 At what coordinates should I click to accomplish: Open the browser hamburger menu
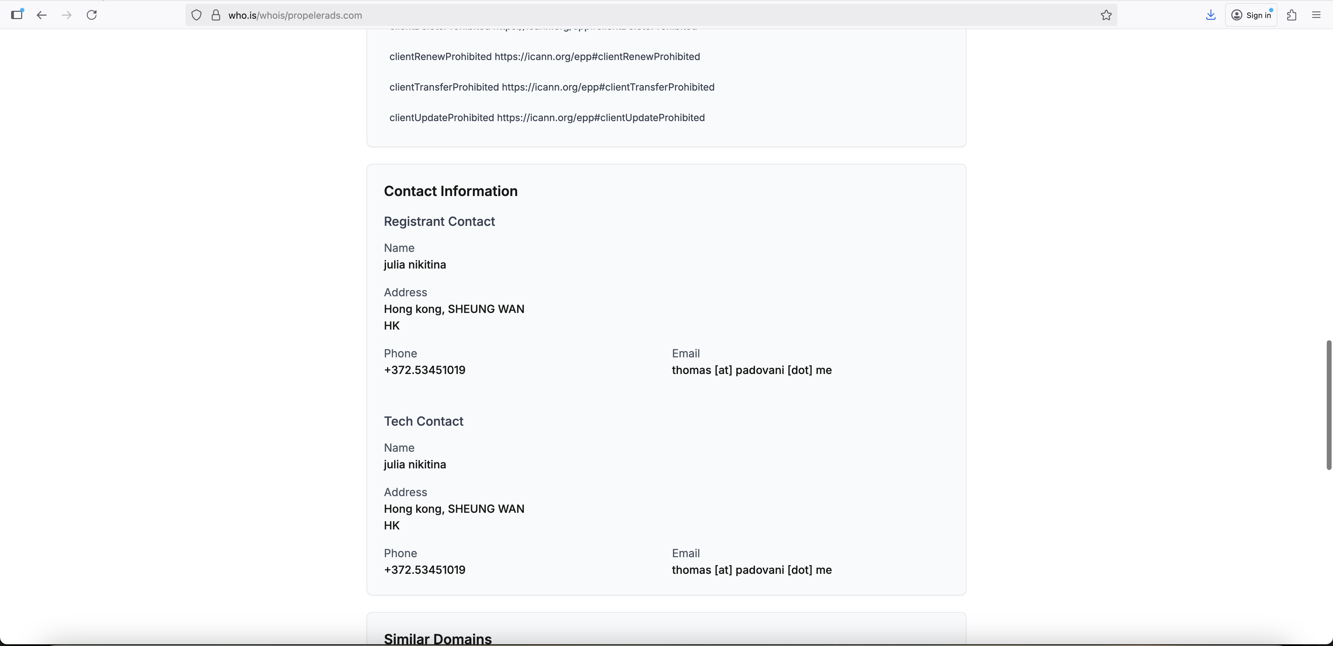(1316, 15)
